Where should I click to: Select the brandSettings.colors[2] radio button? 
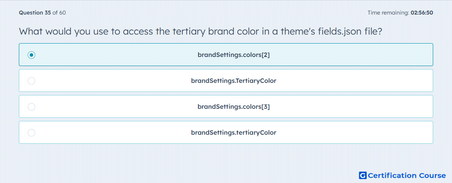coord(31,55)
